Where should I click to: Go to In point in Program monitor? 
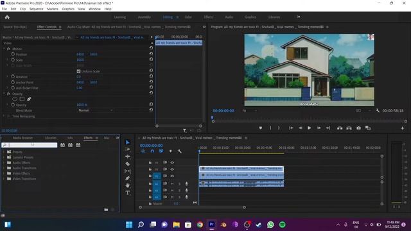[x=291, y=128]
